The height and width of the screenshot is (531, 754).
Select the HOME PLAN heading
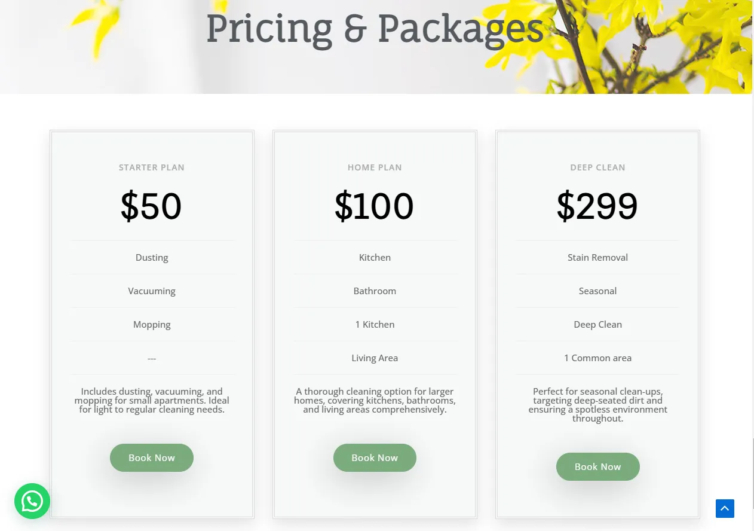375,167
